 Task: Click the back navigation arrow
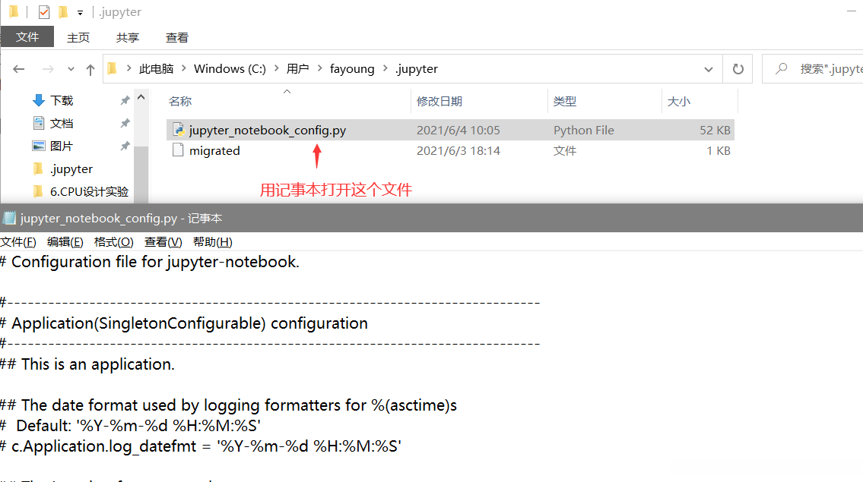click(19, 69)
